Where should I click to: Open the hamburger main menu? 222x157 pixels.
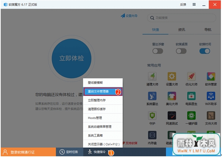pyautogui.click(x=194, y=4)
